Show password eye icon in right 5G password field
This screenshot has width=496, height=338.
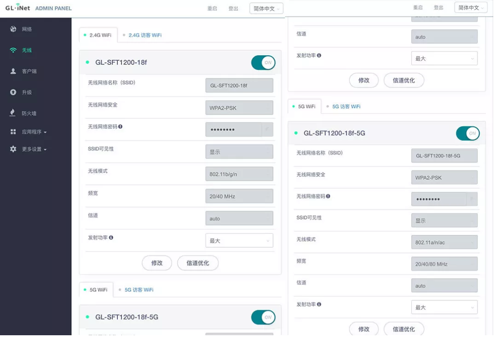[472, 199]
